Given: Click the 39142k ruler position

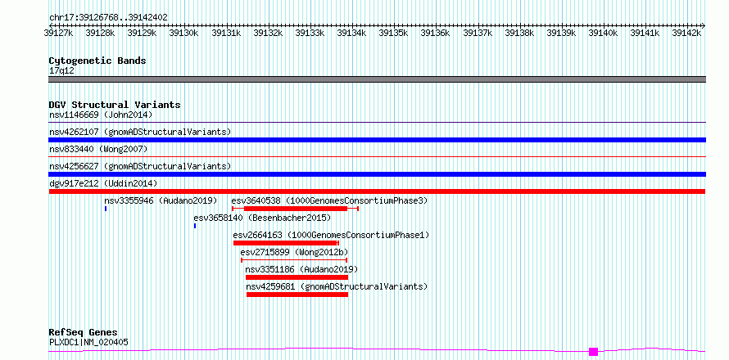Looking at the screenshot, I should (x=686, y=33).
